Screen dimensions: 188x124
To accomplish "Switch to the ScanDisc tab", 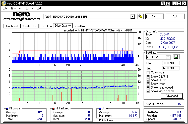I will (80, 26).
